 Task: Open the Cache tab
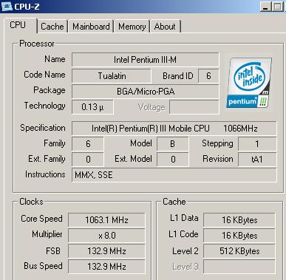coord(52,27)
